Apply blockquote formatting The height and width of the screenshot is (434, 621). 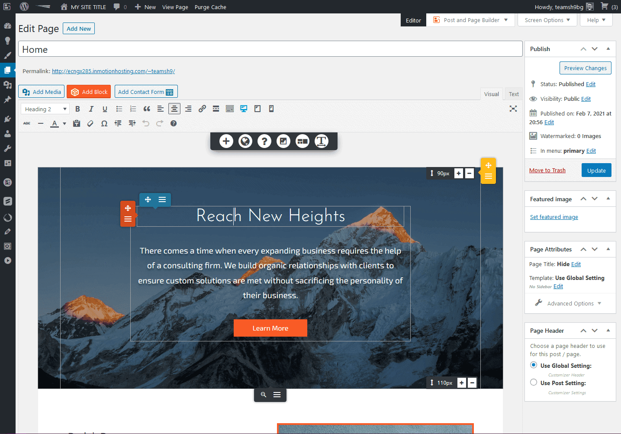(x=147, y=109)
